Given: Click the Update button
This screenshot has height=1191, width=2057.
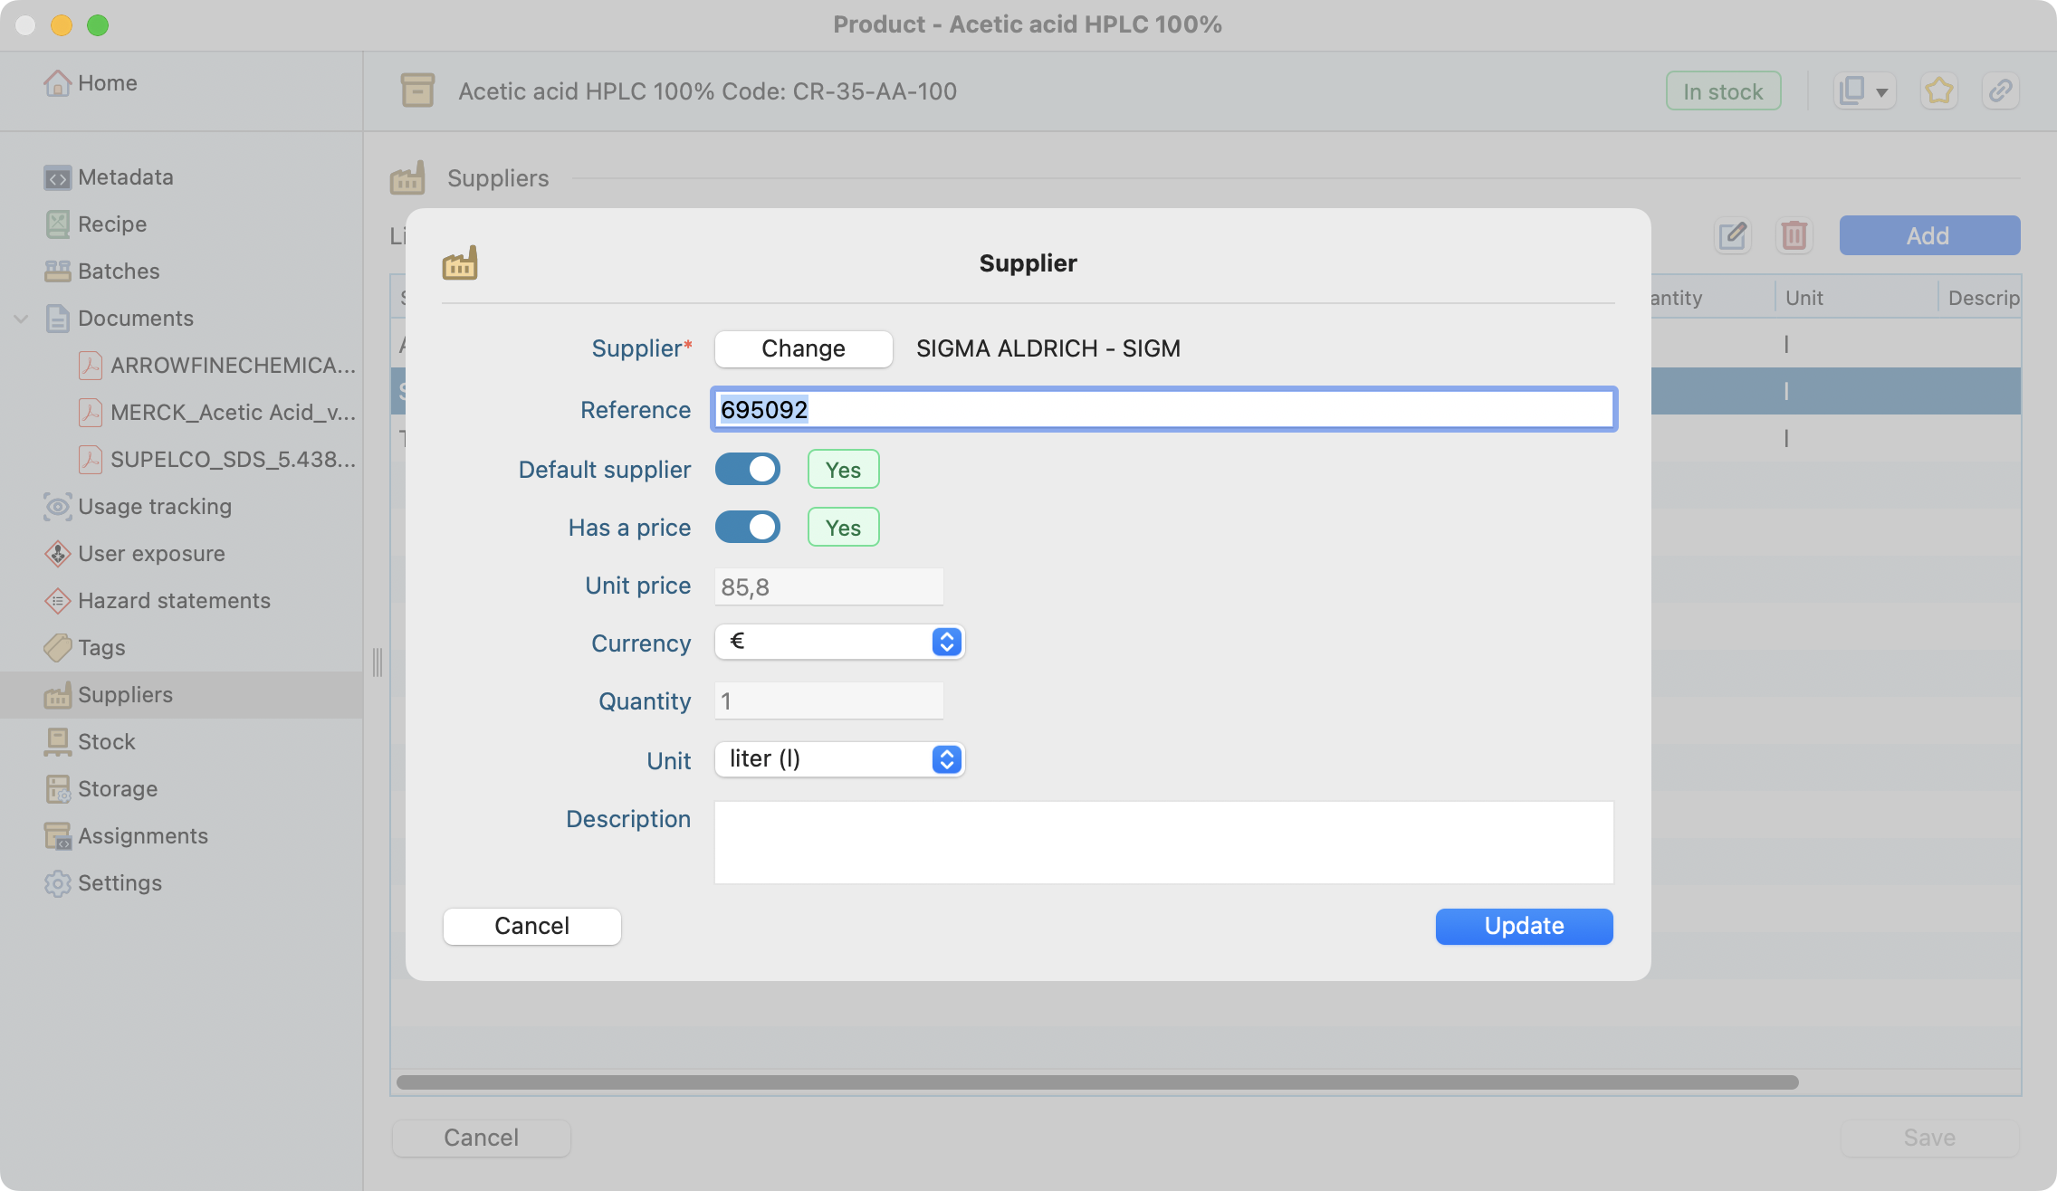Looking at the screenshot, I should pyautogui.click(x=1524, y=927).
